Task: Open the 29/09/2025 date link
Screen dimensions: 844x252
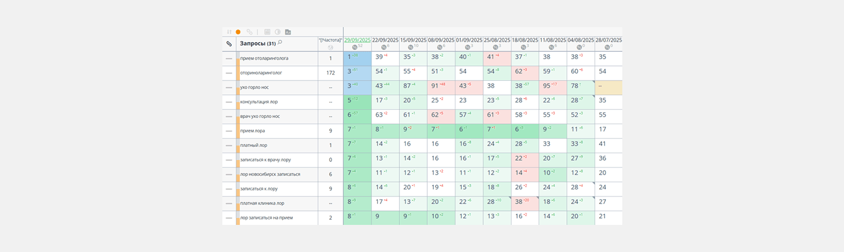Action: pyautogui.click(x=357, y=40)
